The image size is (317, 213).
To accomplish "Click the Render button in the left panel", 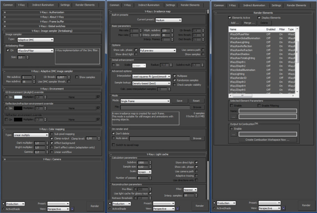I will 95,206.
